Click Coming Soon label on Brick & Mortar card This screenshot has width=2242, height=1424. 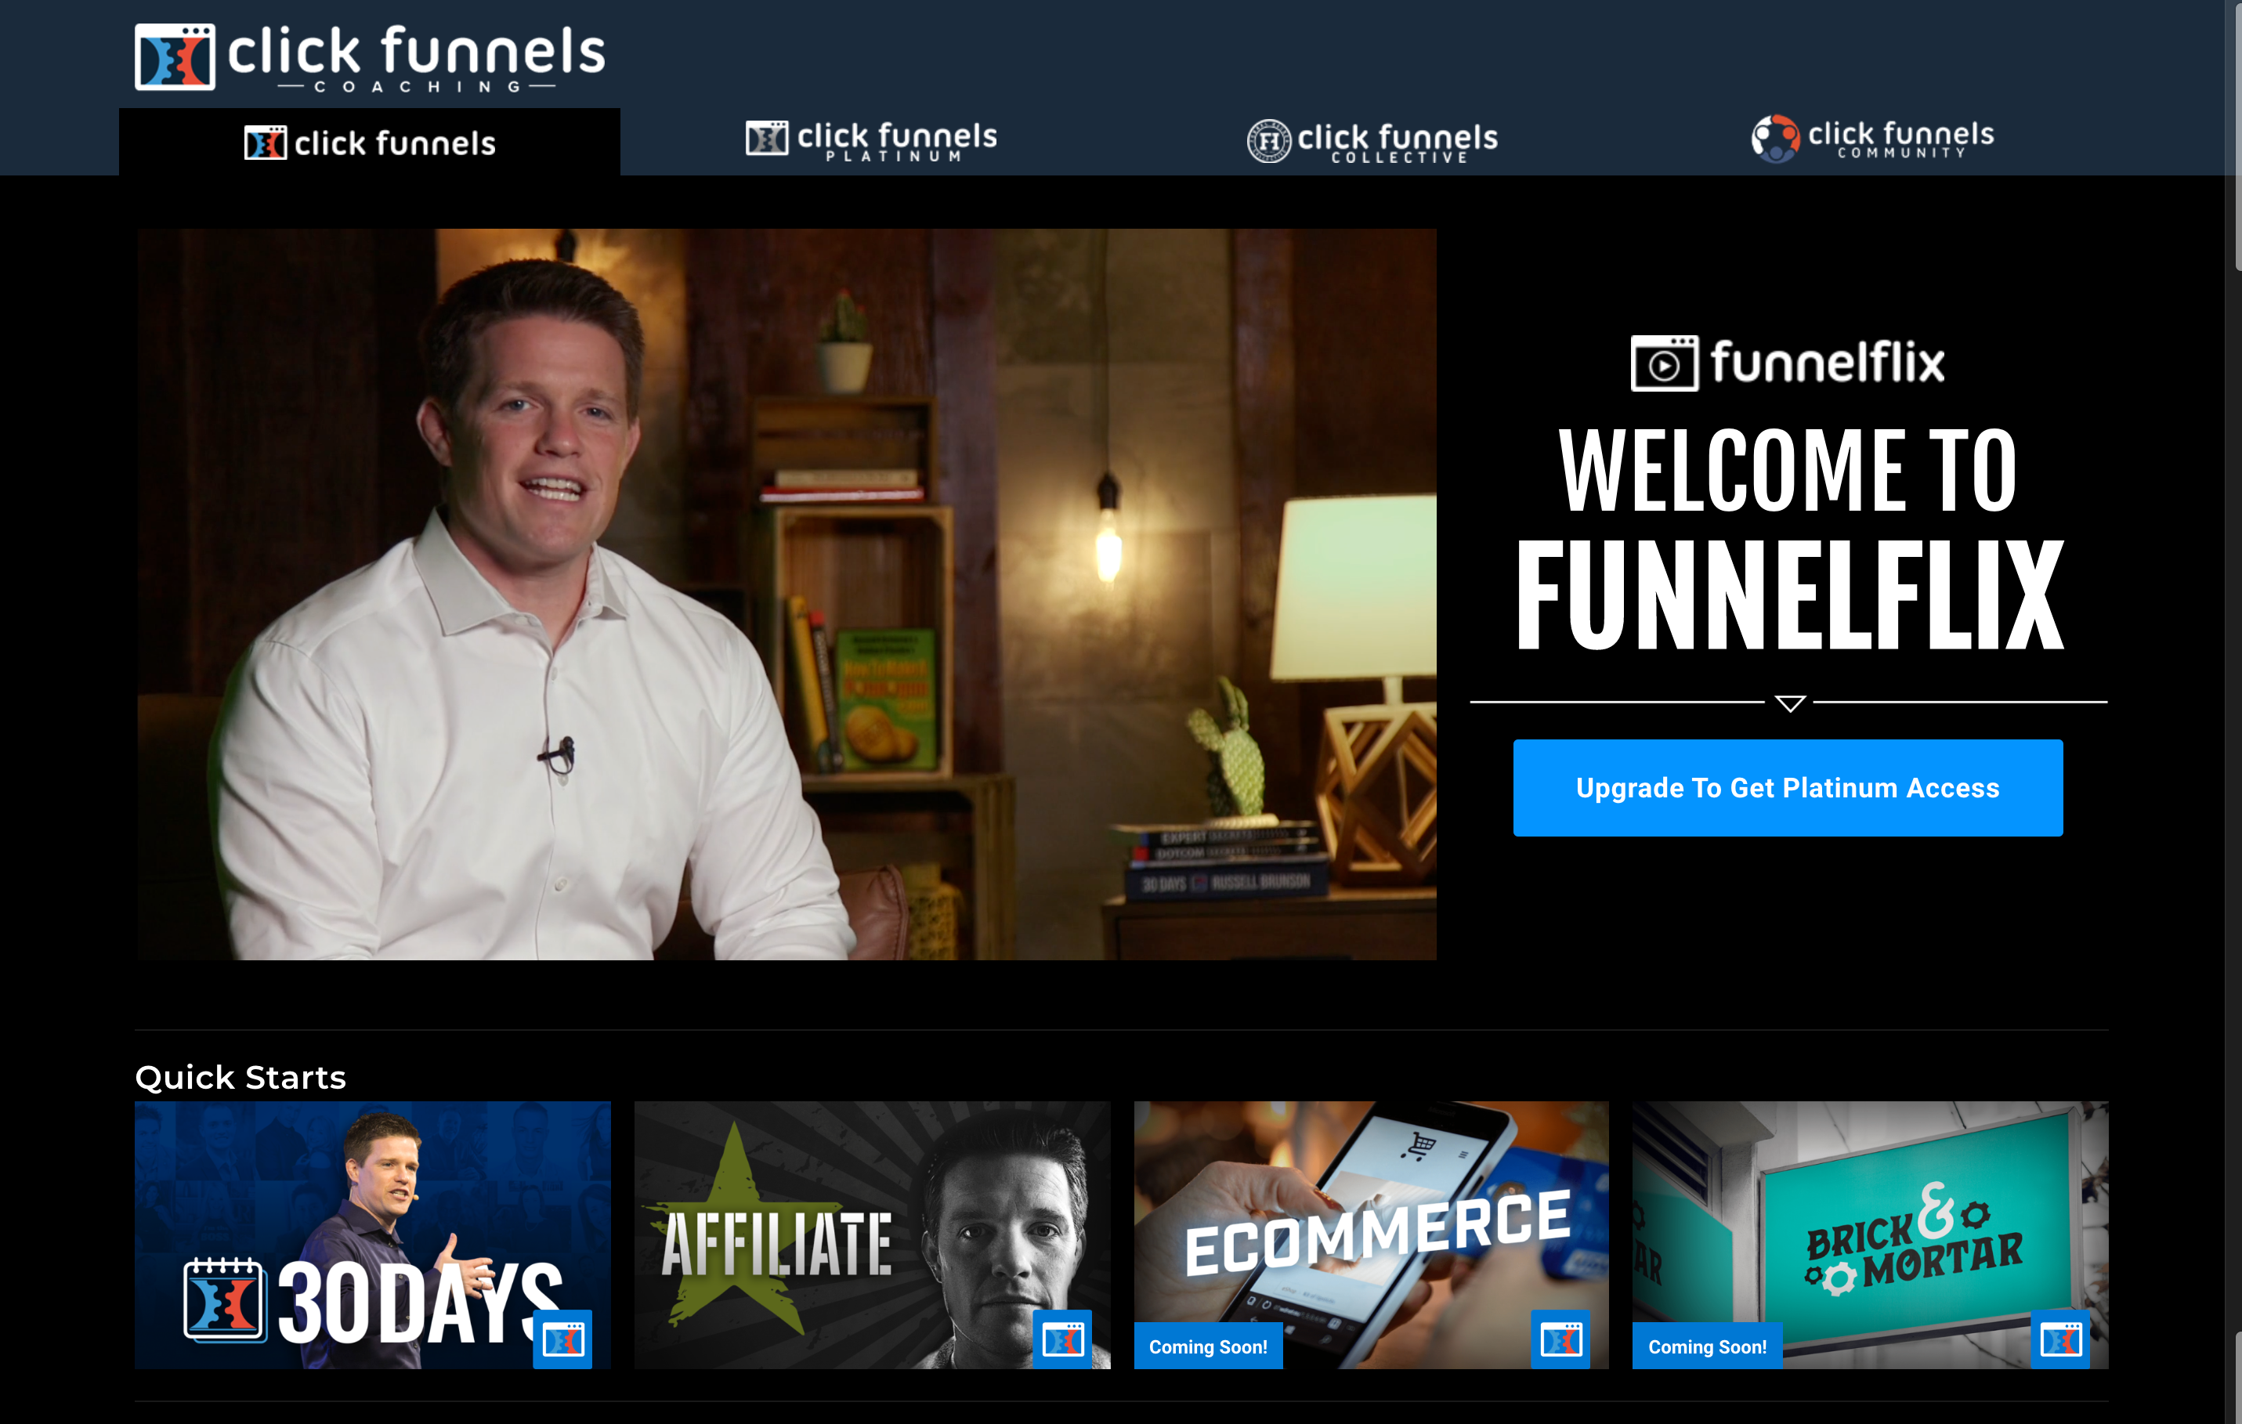pyautogui.click(x=1707, y=1346)
